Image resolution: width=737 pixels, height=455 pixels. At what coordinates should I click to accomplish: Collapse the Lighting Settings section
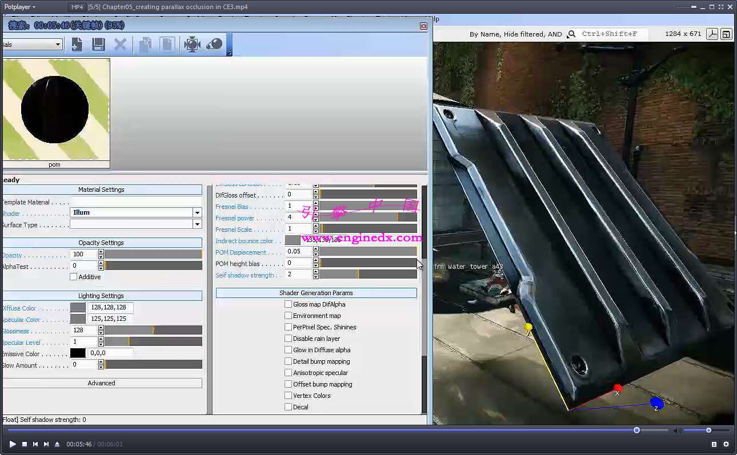pyautogui.click(x=102, y=296)
